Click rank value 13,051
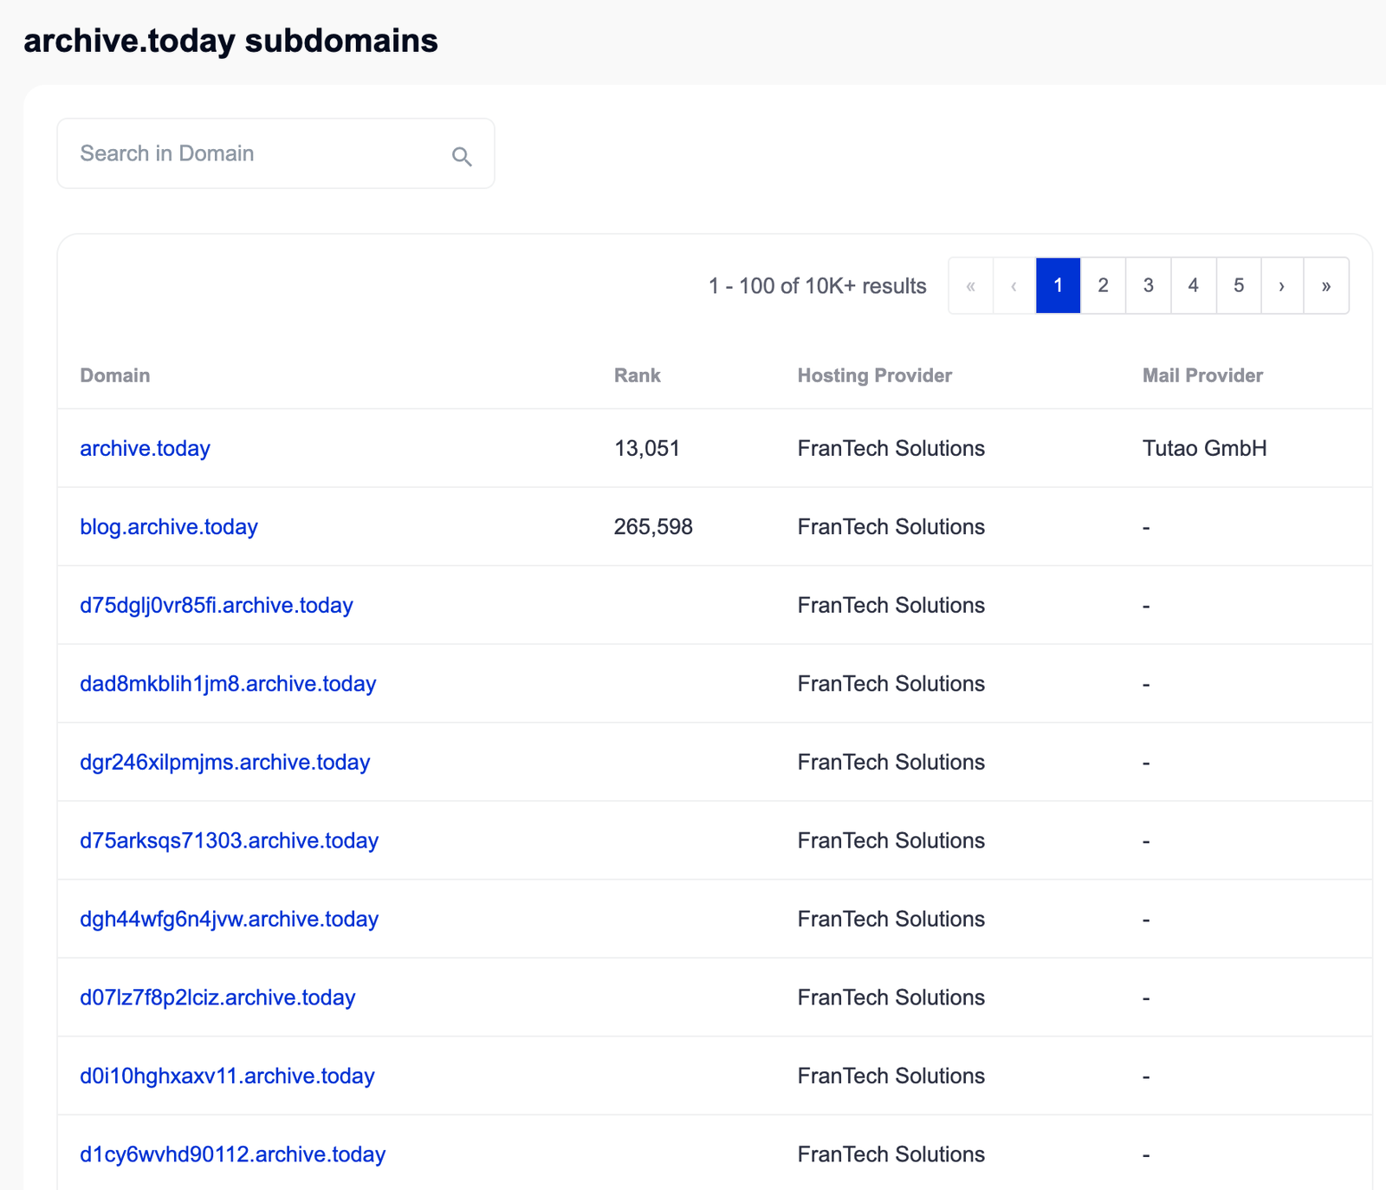Image resolution: width=1386 pixels, height=1190 pixels. coord(647,448)
